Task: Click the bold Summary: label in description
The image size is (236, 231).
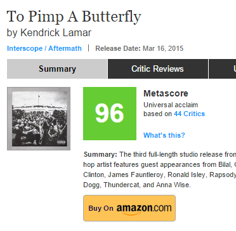Action: [100, 154]
